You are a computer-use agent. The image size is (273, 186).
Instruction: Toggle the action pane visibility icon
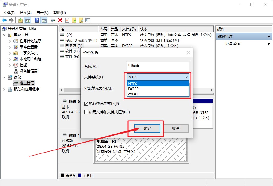click(44, 20)
